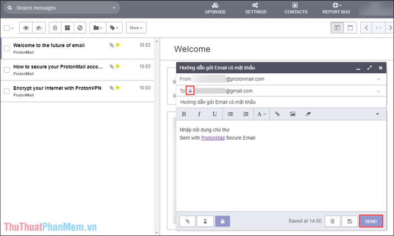Open 'Encrypt your internet with ProtonVPN' message

click(x=77, y=91)
